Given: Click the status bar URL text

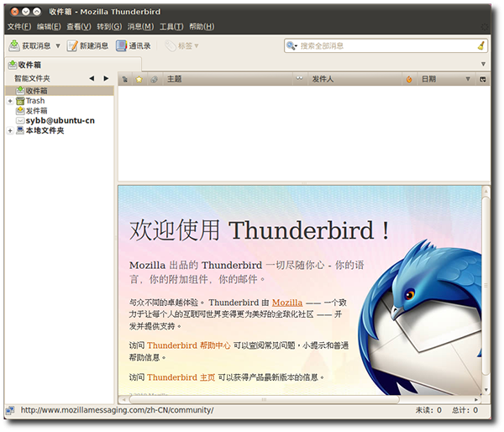Looking at the screenshot, I should pos(117,410).
